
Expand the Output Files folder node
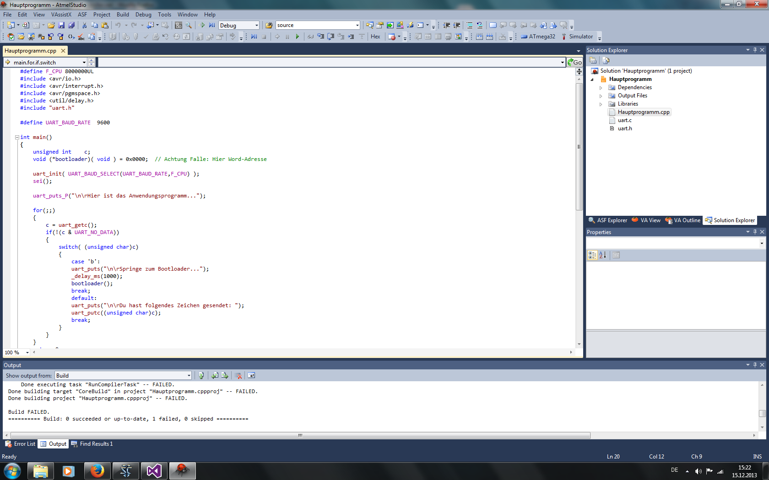[601, 96]
